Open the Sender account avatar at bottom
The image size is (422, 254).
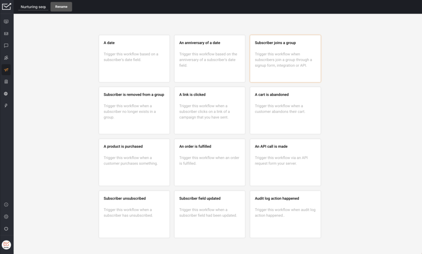(x=7, y=245)
